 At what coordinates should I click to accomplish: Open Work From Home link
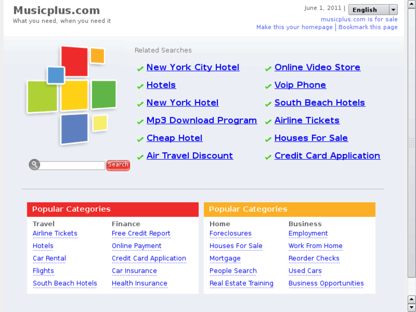(x=315, y=246)
